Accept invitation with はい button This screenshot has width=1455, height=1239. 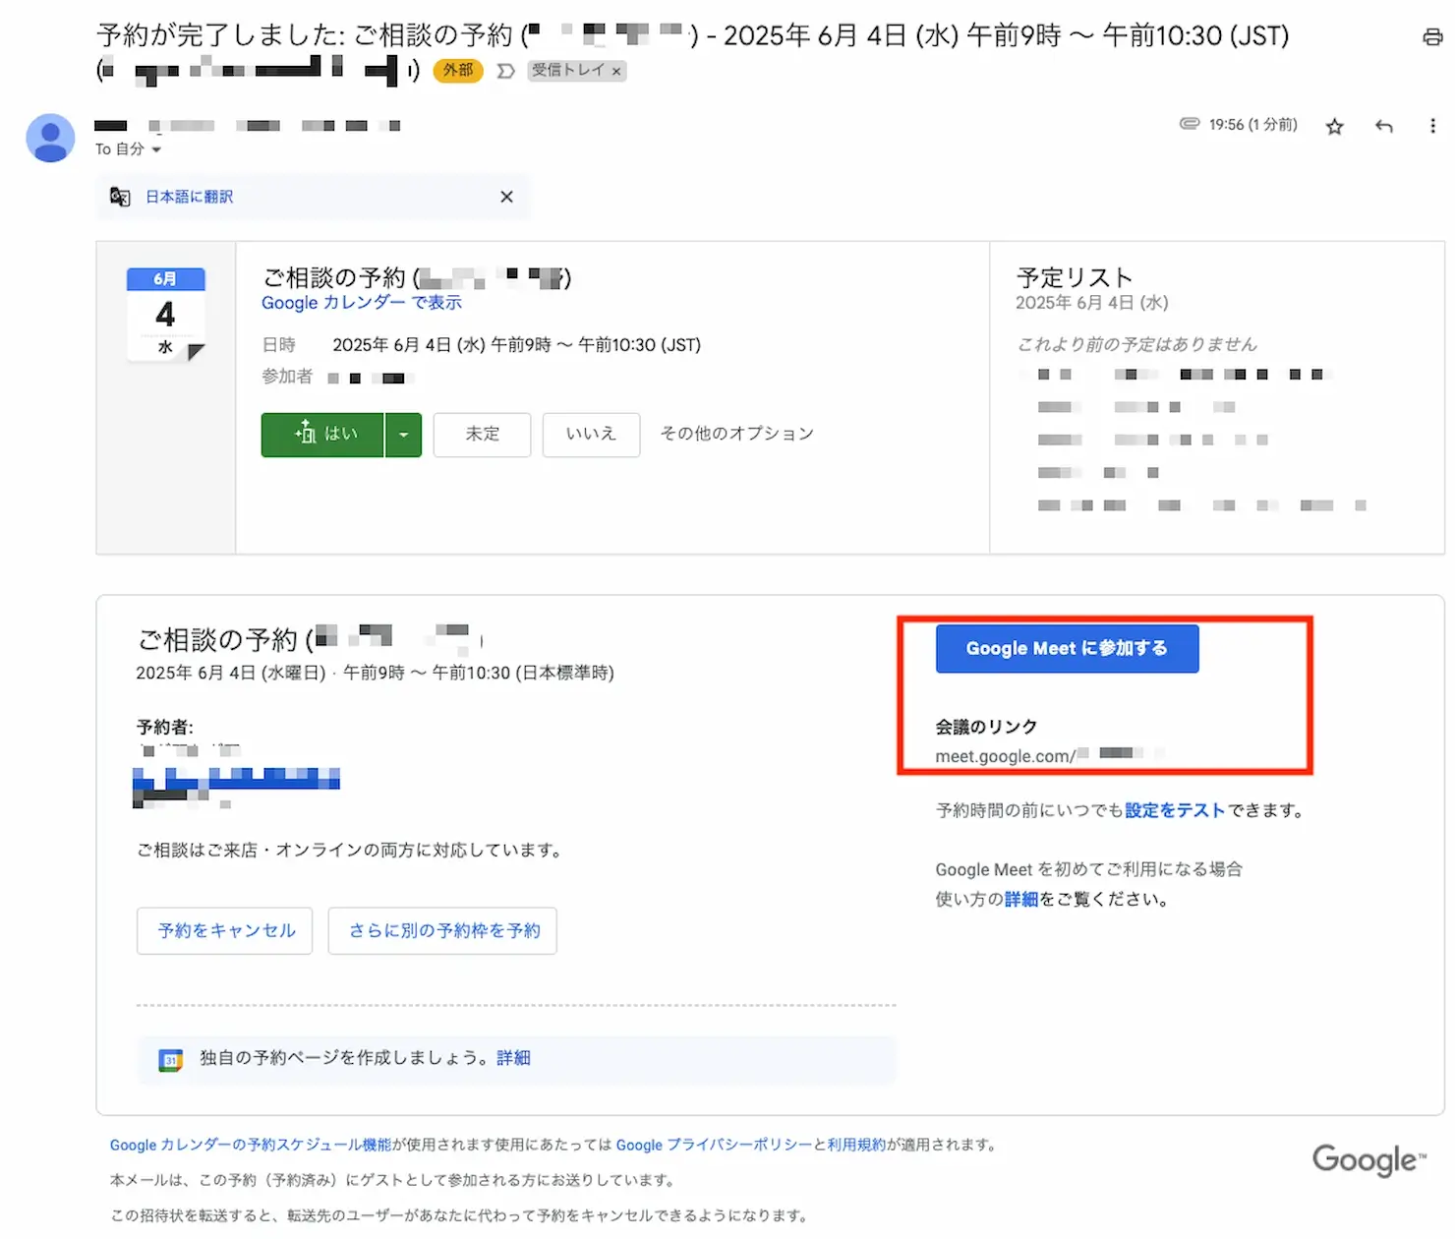(x=322, y=435)
